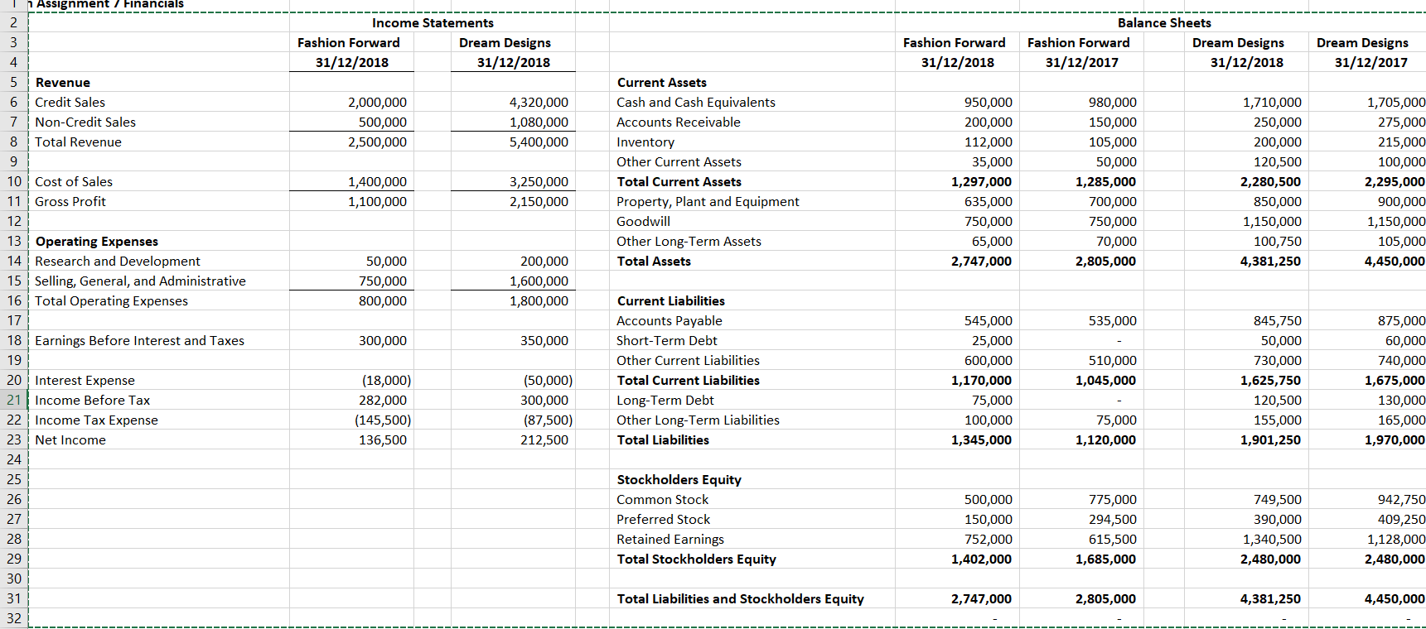Select Dream Designs Total Revenue 5,400,000 cell
Screen dimensions: 1426x629
pyautogui.click(x=513, y=142)
